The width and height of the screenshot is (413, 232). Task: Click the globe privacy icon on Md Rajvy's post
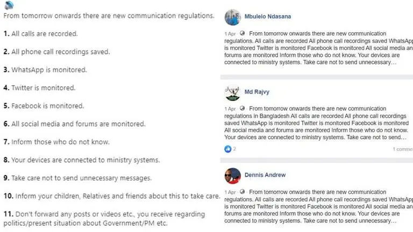click(241, 109)
